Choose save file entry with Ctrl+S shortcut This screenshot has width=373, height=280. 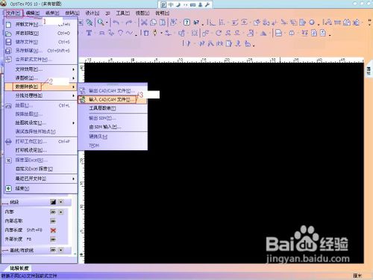(41, 42)
